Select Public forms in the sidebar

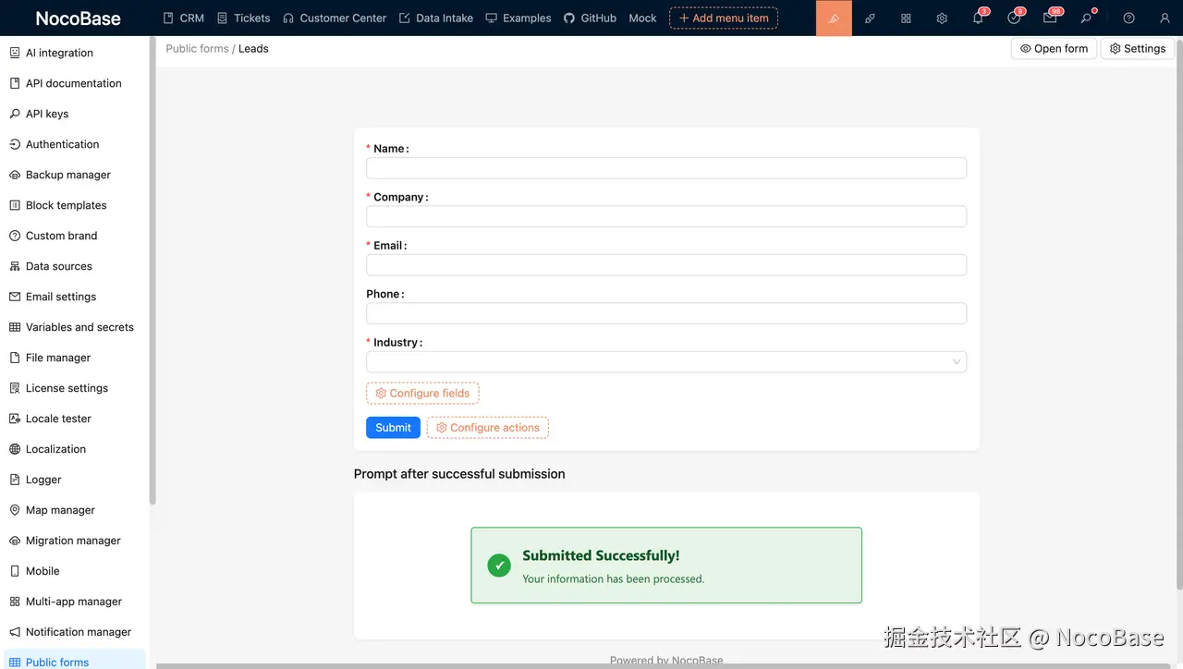point(60,662)
